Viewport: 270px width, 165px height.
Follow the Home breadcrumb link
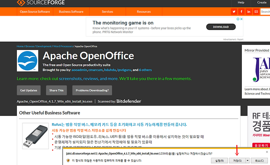click(x=20, y=46)
